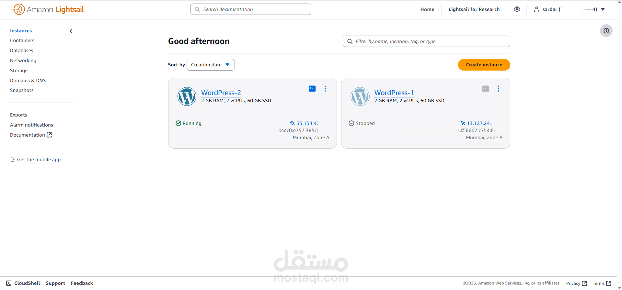Open the WordPress-1 instance link

pyautogui.click(x=394, y=93)
